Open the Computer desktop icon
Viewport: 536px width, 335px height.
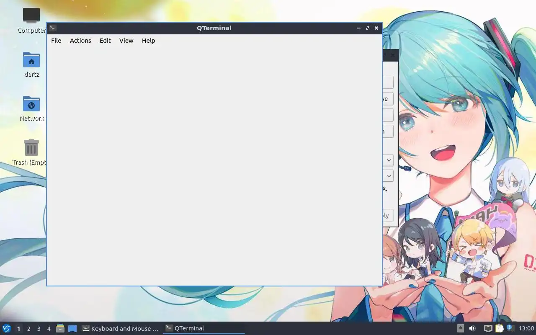click(x=31, y=21)
